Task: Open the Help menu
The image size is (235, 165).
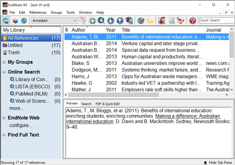Action: [100, 12]
